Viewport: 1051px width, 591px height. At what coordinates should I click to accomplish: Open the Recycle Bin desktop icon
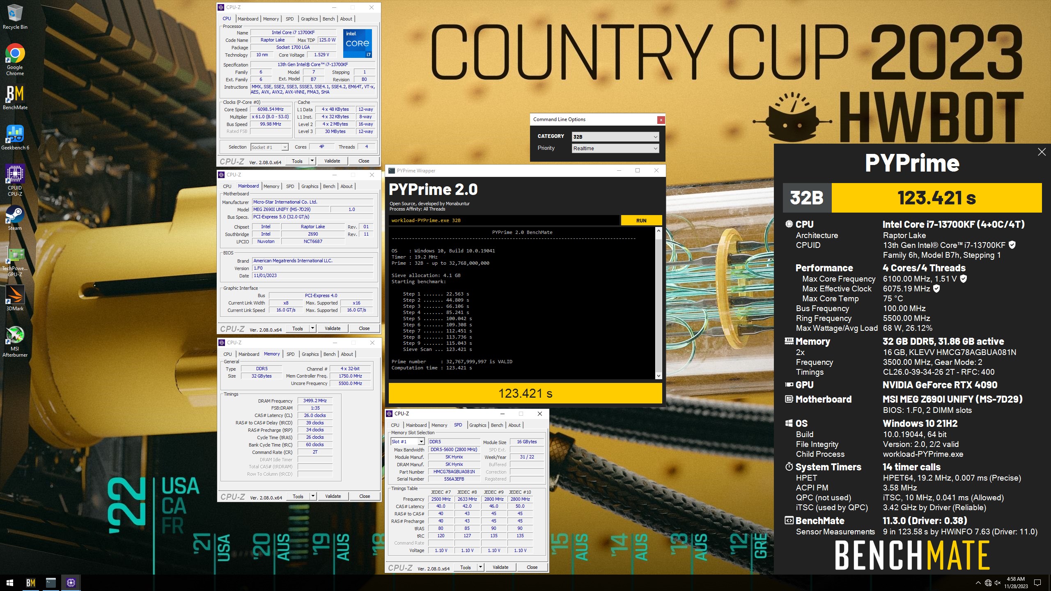point(15,16)
